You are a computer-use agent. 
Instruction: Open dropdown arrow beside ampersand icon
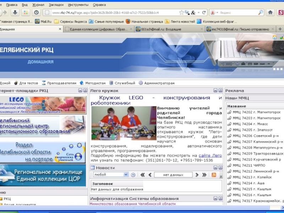tap(198, 13)
